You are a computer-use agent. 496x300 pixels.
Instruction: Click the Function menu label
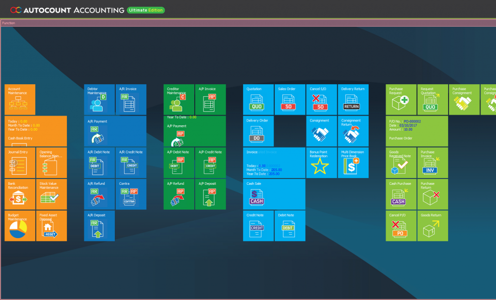[x=9, y=23]
